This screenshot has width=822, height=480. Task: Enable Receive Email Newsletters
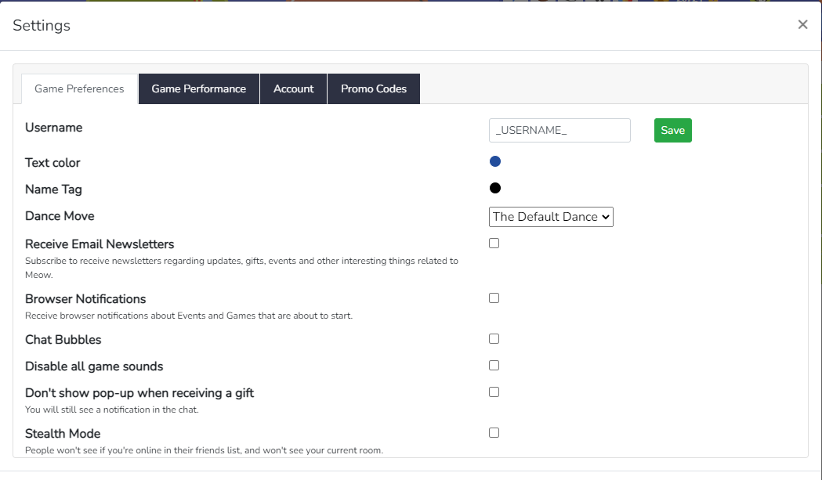tap(494, 243)
